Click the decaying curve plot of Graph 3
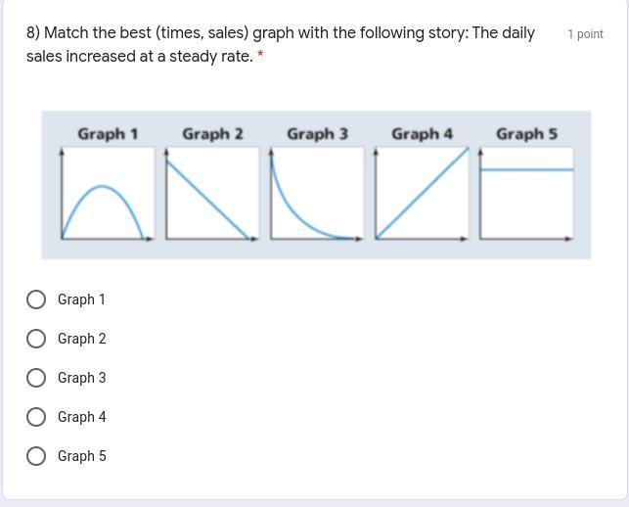629x507 pixels. [317, 193]
